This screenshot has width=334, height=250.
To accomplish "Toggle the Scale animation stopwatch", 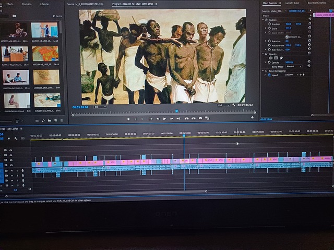I will pyautogui.click(x=269, y=28).
